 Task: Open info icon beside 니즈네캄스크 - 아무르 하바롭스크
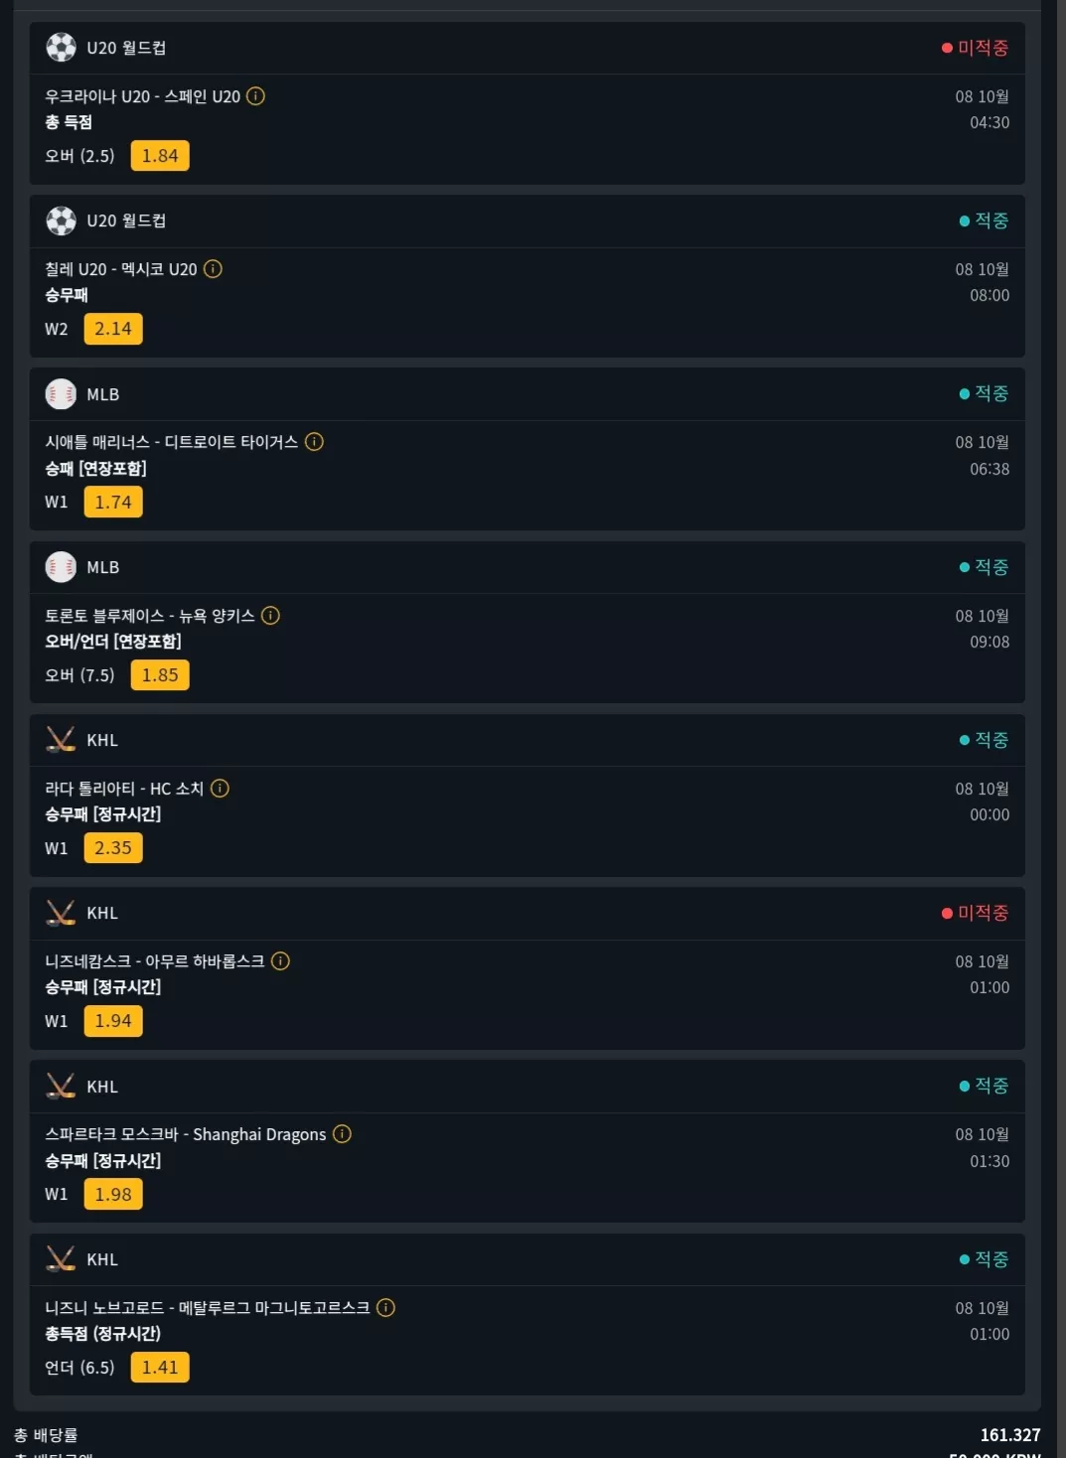tap(280, 961)
